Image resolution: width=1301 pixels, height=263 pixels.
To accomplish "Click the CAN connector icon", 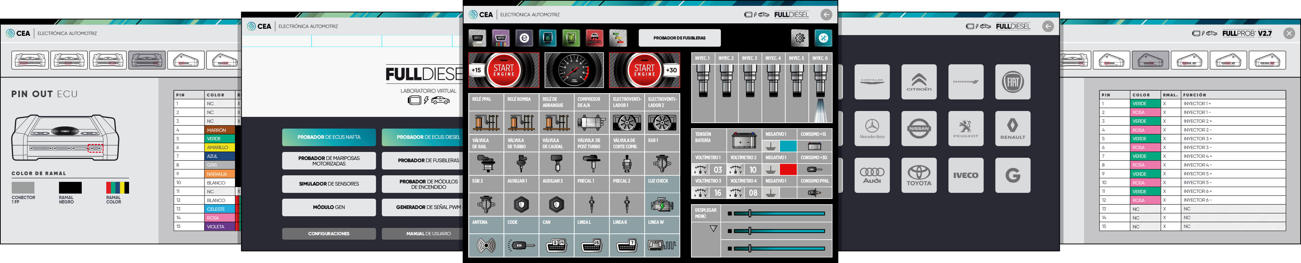I will coord(556,245).
